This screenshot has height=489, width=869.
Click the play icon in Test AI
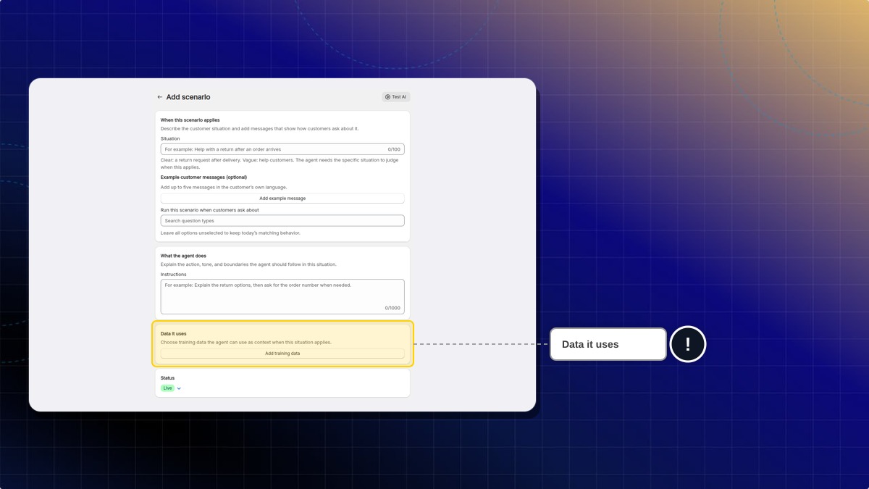(387, 97)
